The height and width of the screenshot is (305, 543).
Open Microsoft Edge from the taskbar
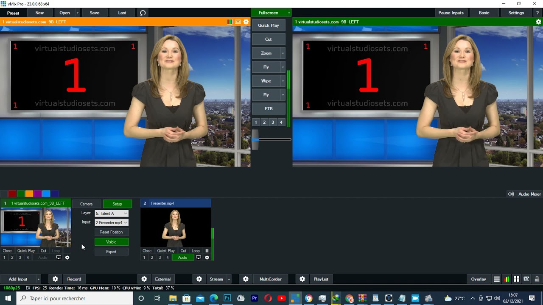(213, 298)
